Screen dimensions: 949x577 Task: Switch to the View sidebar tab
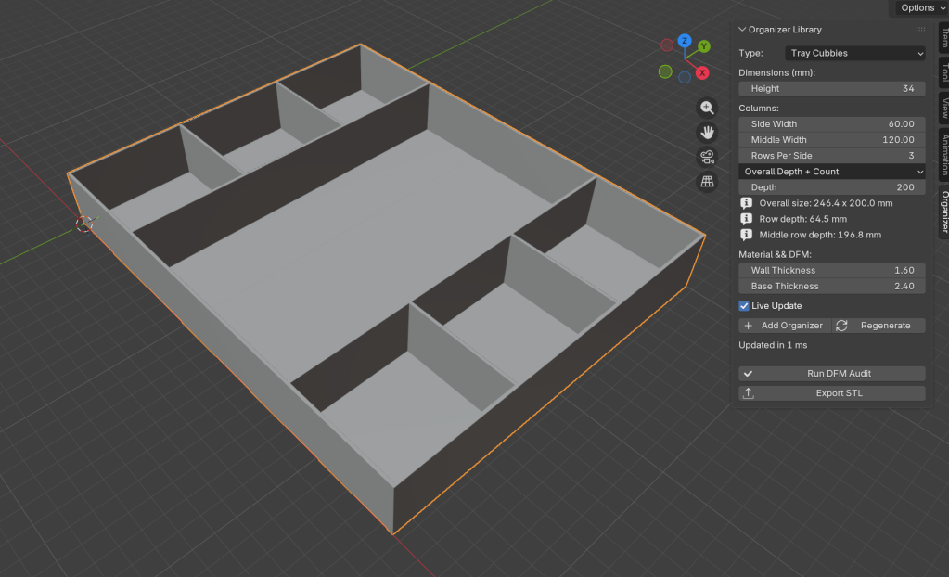(943, 108)
